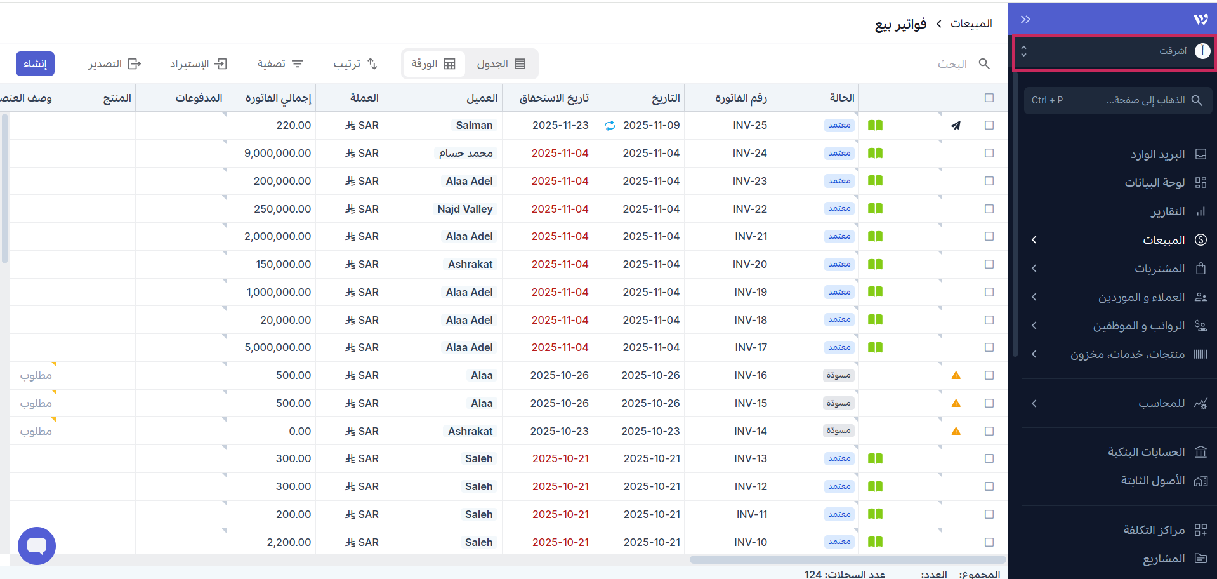Click the Export button
This screenshot has width=1217, height=579.
coord(114,64)
